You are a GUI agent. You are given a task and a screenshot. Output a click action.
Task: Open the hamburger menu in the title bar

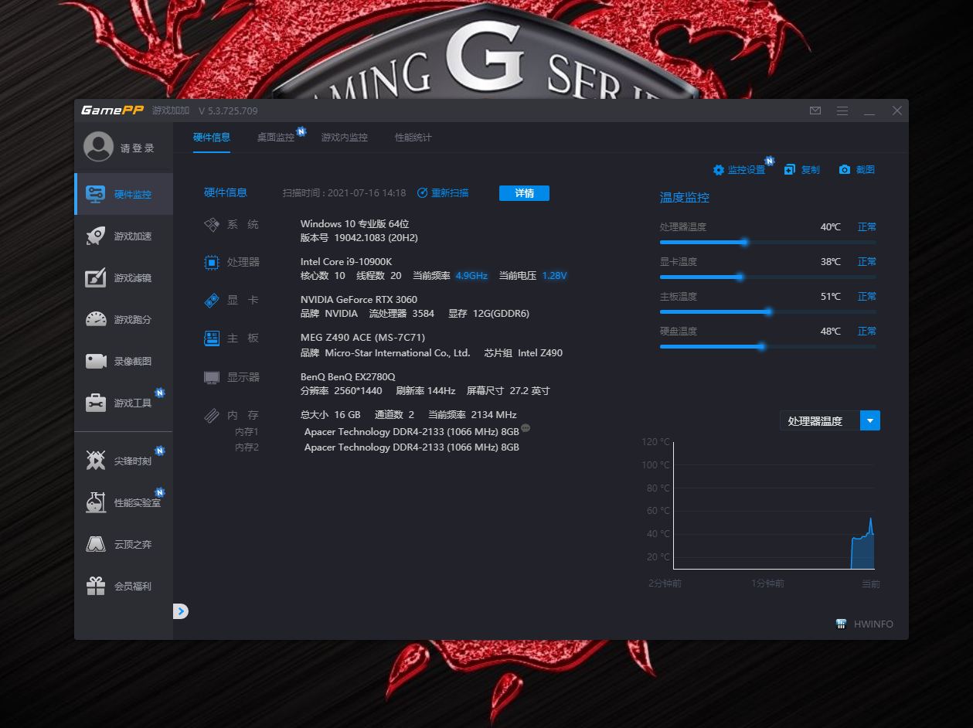[x=842, y=111]
